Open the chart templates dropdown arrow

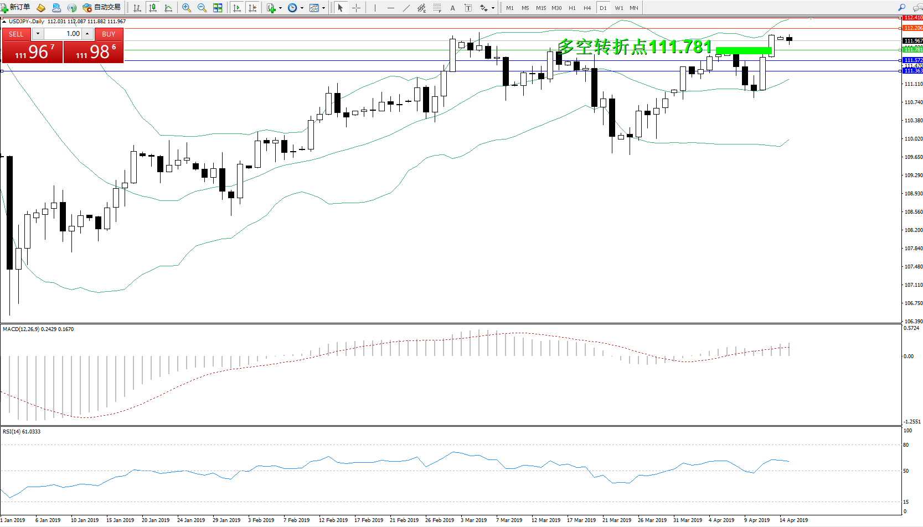323,8
